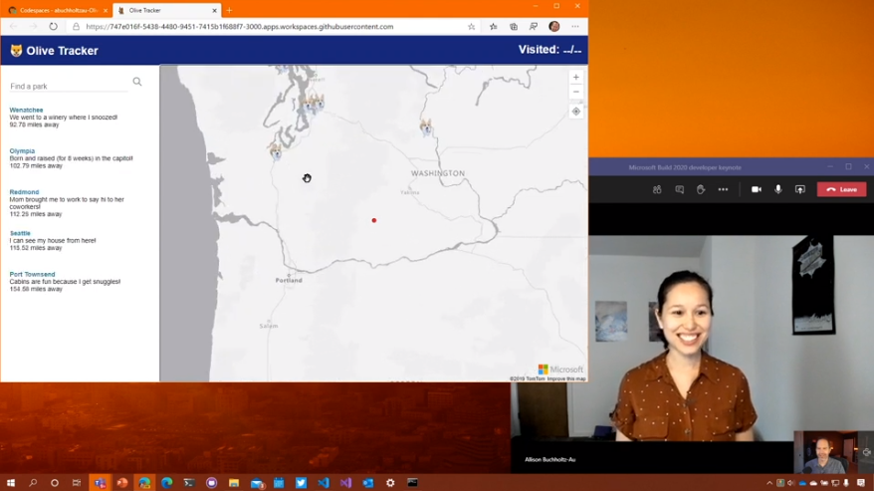Screen dimensions: 874x491
Task: Click the Seattle area corgi markers
Action: 314,104
